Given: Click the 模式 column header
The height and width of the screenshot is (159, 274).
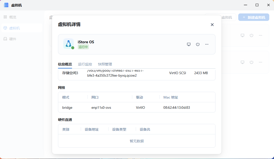Looking at the screenshot, I should (x=66, y=97).
